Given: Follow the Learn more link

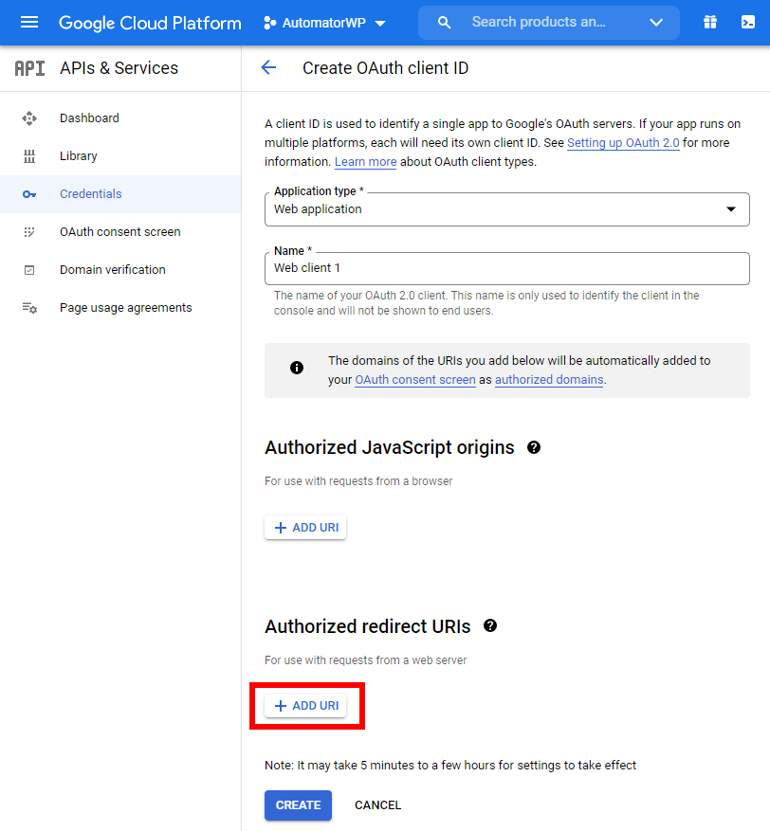Looking at the screenshot, I should [x=365, y=162].
